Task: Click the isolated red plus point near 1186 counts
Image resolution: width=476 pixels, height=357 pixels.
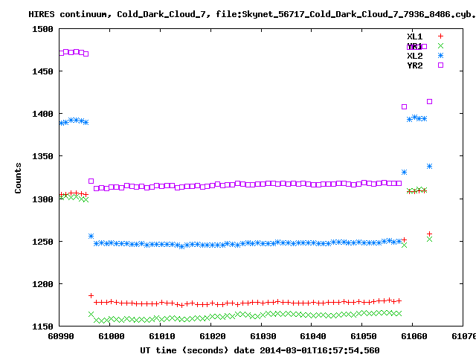Action: pyautogui.click(x=91, y=296)
